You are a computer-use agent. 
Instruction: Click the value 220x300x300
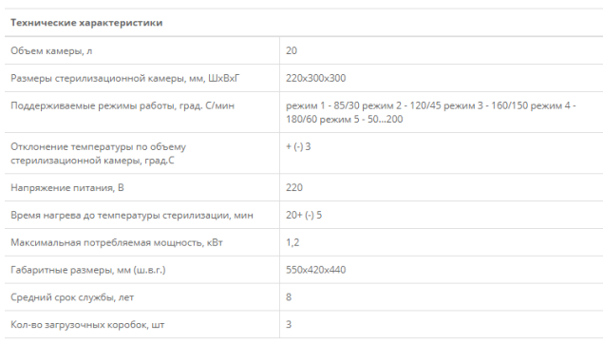315,78
